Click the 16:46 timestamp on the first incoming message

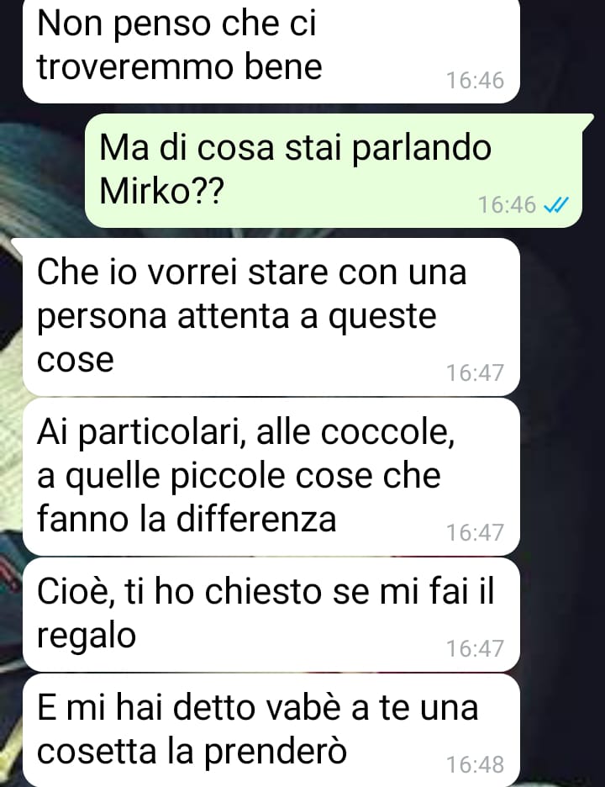coord(475,81)
